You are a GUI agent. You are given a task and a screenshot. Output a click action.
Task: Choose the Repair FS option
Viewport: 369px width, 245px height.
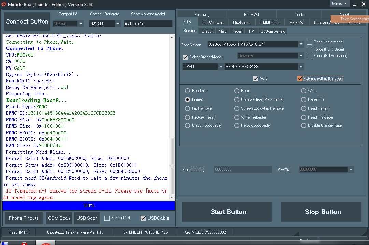(303, 99)
